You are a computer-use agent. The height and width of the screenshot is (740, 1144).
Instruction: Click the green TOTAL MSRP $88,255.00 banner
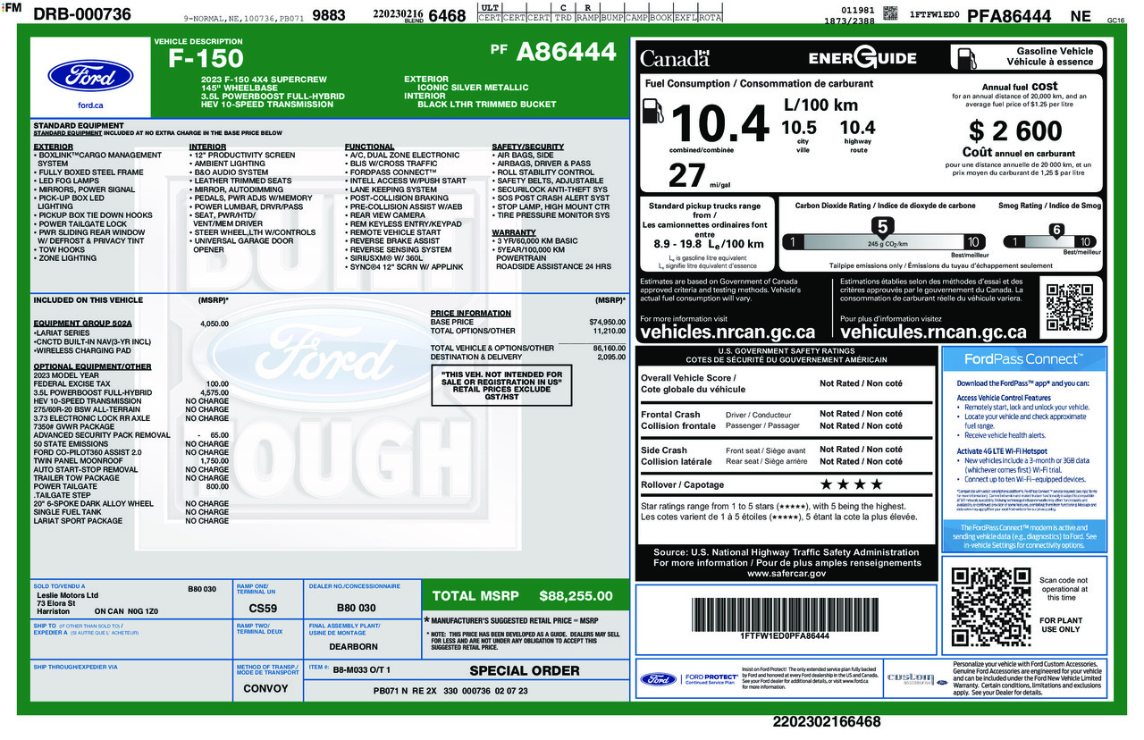pyautogui.click(x=523, y=596)
